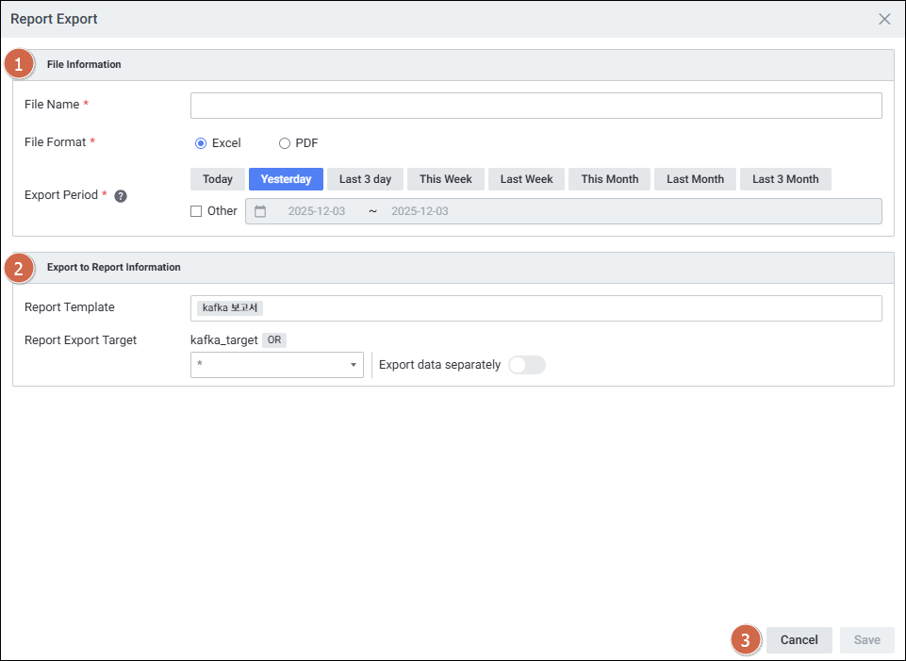Select the Excel file format
Image resolution: width=906 pixels, height=661 pixels.
click(x=201, y=143)
